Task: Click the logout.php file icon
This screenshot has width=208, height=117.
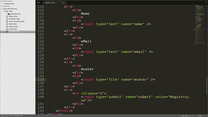Action: tap(7, 27)
